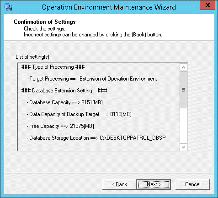Select the Database Storage Location line
Image resolution: width=218 pixels, height=198 pixels.
96,138
